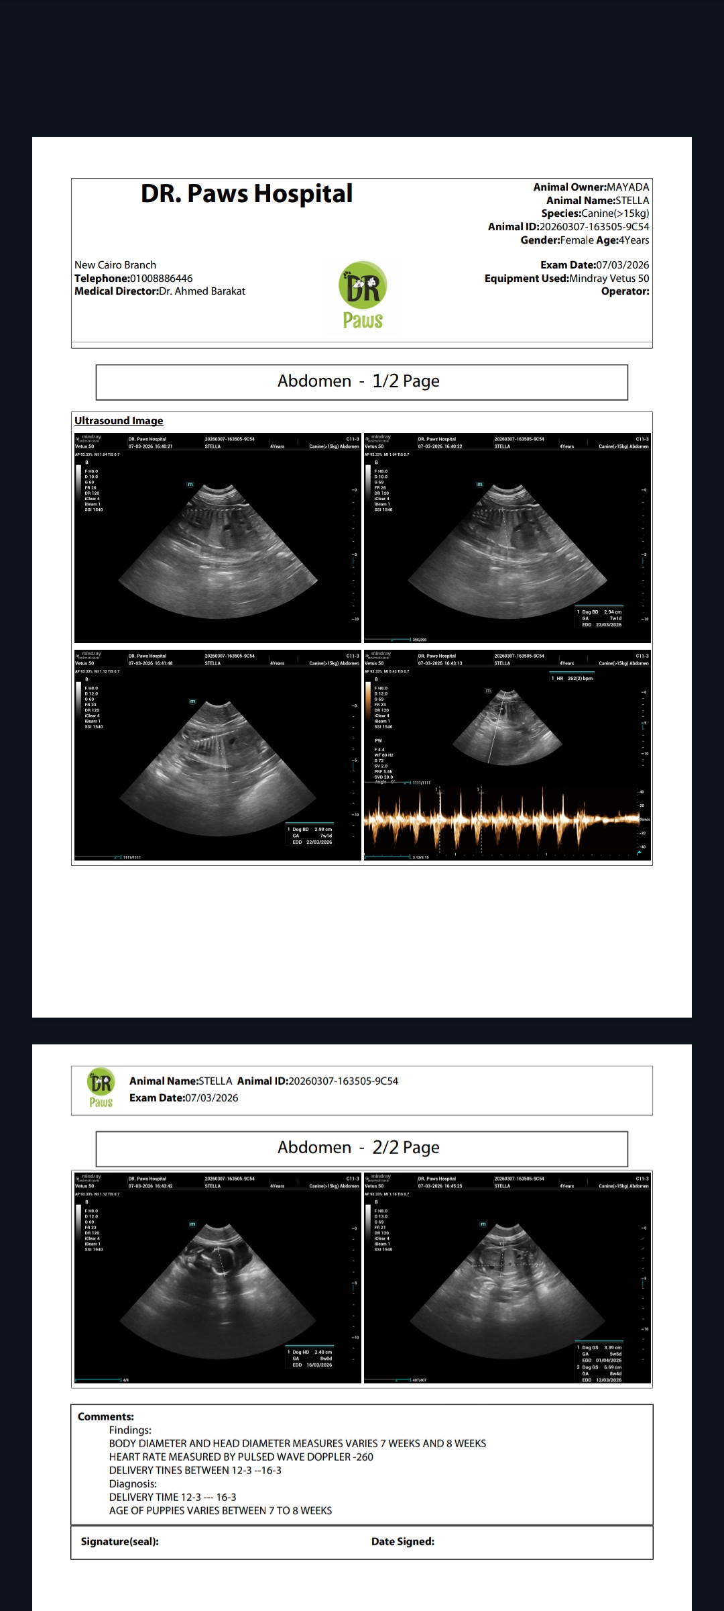Click the Operator field in report header
Image resolution: width=724 pixels, height=1611 pixels.
click(x=625, y=291)
